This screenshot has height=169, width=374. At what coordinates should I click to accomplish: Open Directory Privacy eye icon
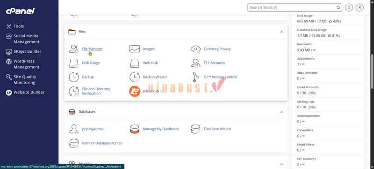(x=195, y=49)
